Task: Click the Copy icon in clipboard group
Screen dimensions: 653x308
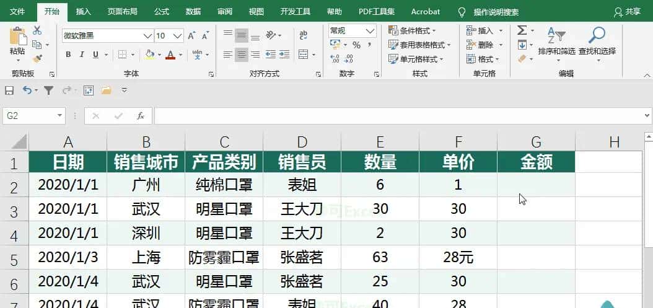Action: tap(37, 45)
